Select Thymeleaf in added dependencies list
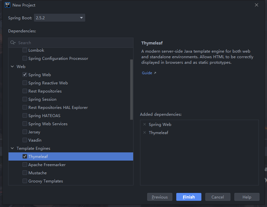 [x=158, y=132]
